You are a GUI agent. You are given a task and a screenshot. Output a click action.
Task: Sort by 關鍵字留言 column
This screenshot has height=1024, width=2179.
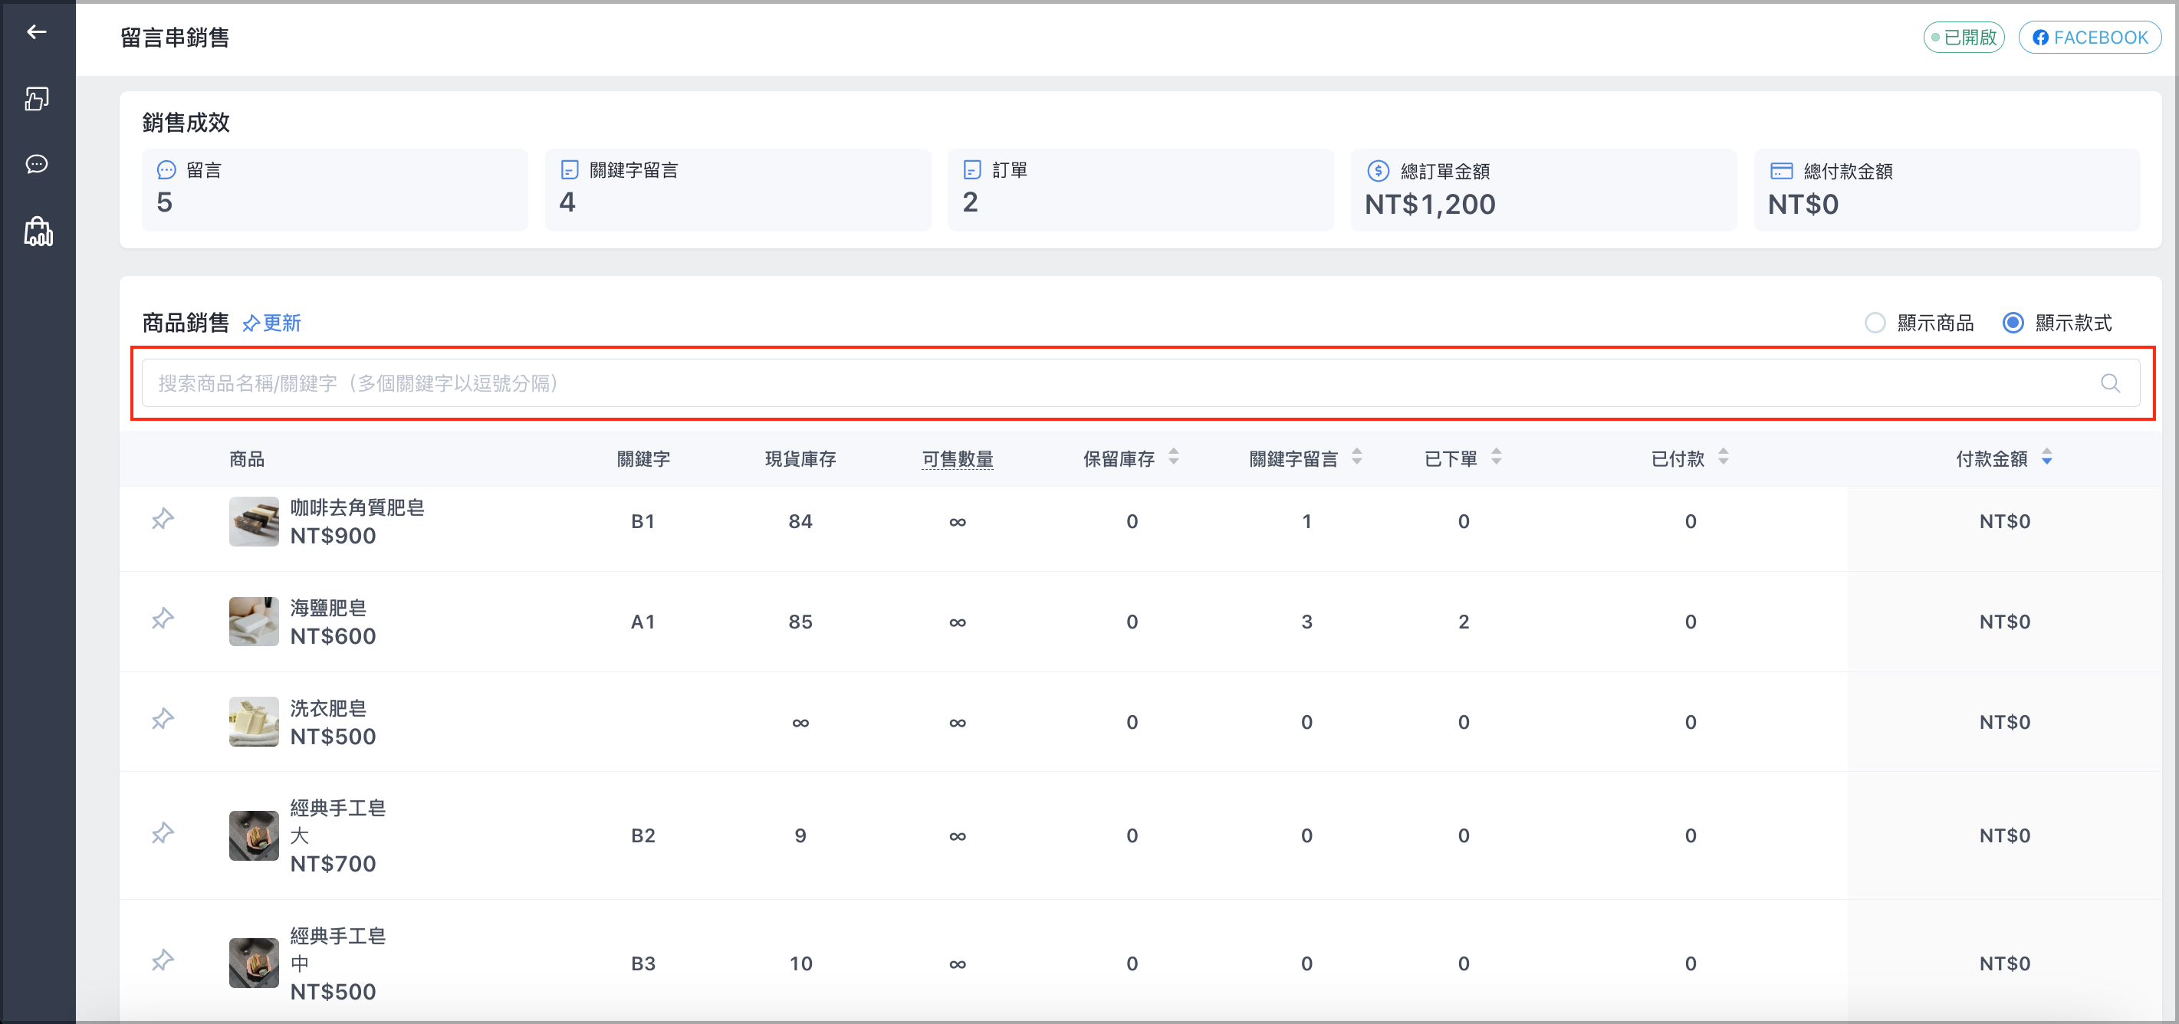(x=1357, y=458)
